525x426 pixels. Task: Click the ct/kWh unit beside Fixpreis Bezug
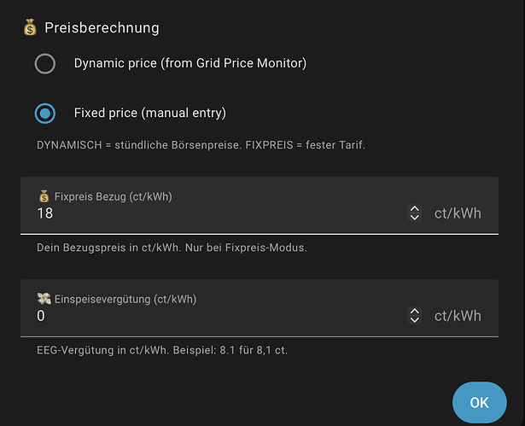point(458,213)
